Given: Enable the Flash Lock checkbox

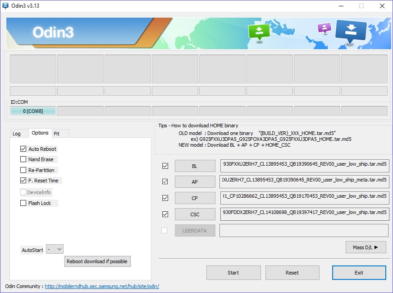Looking at the screenshot, I should point(23,203).
